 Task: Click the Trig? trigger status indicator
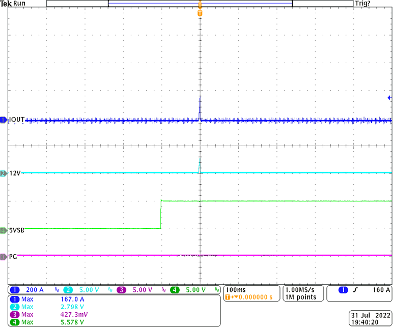coord(362,4)
